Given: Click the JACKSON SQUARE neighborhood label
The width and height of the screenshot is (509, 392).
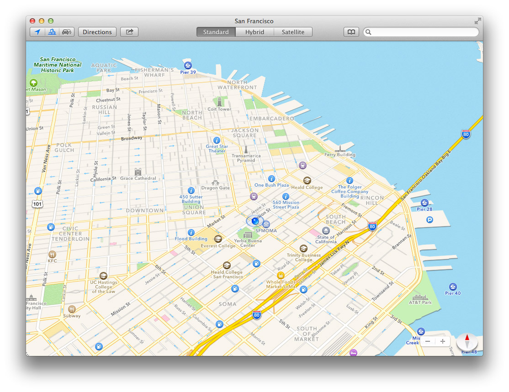Looking at the screenshot, I should 245,133.
